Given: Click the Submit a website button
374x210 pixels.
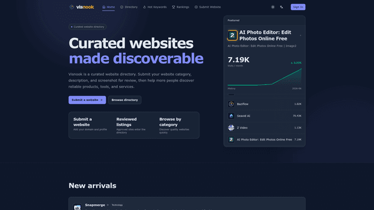Looking at the screenshot, I should 87,100.
